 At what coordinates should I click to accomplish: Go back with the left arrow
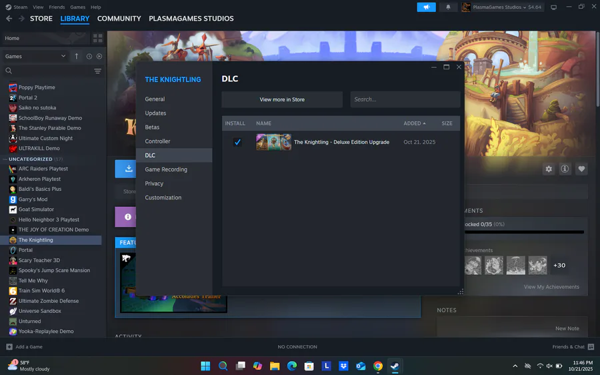[x=9, y=19]
